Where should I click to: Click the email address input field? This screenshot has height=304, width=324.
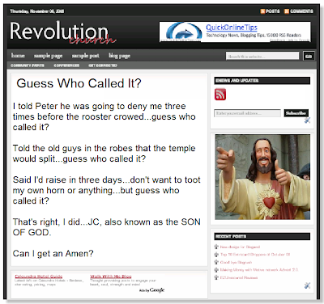247,113
